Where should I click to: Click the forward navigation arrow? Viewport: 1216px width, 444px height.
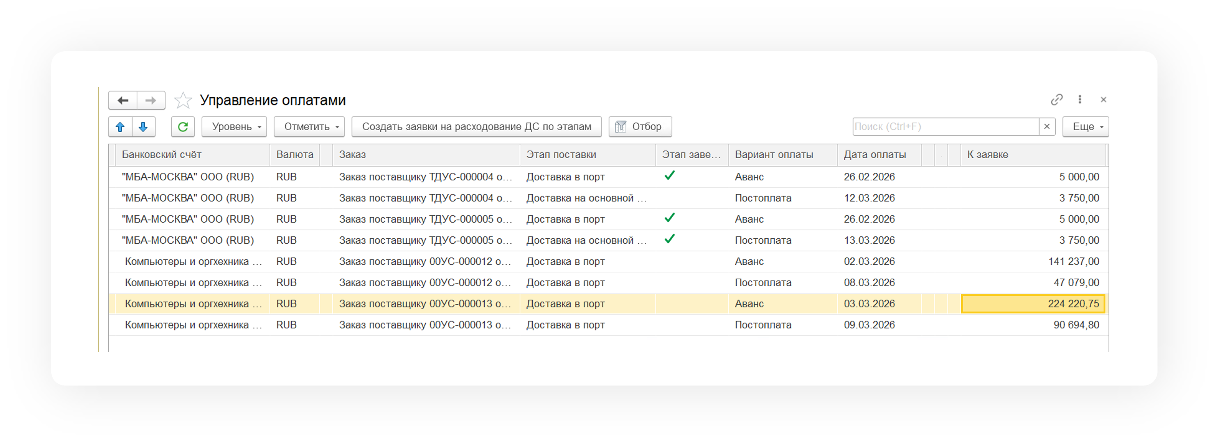(151, 100)
